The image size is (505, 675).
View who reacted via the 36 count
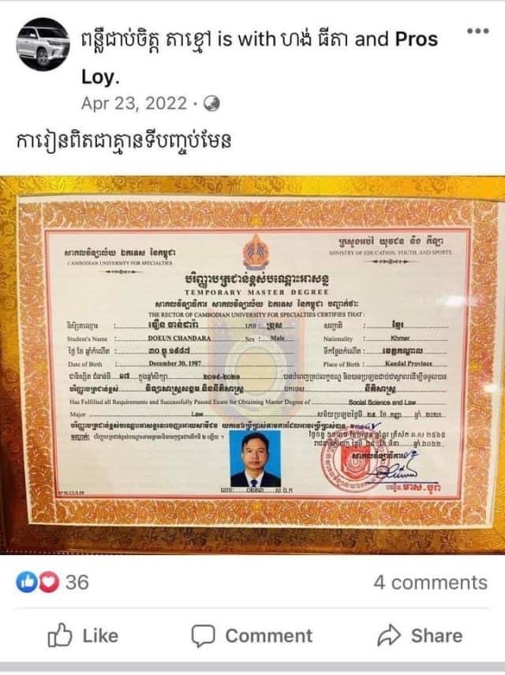pos(77,583)
